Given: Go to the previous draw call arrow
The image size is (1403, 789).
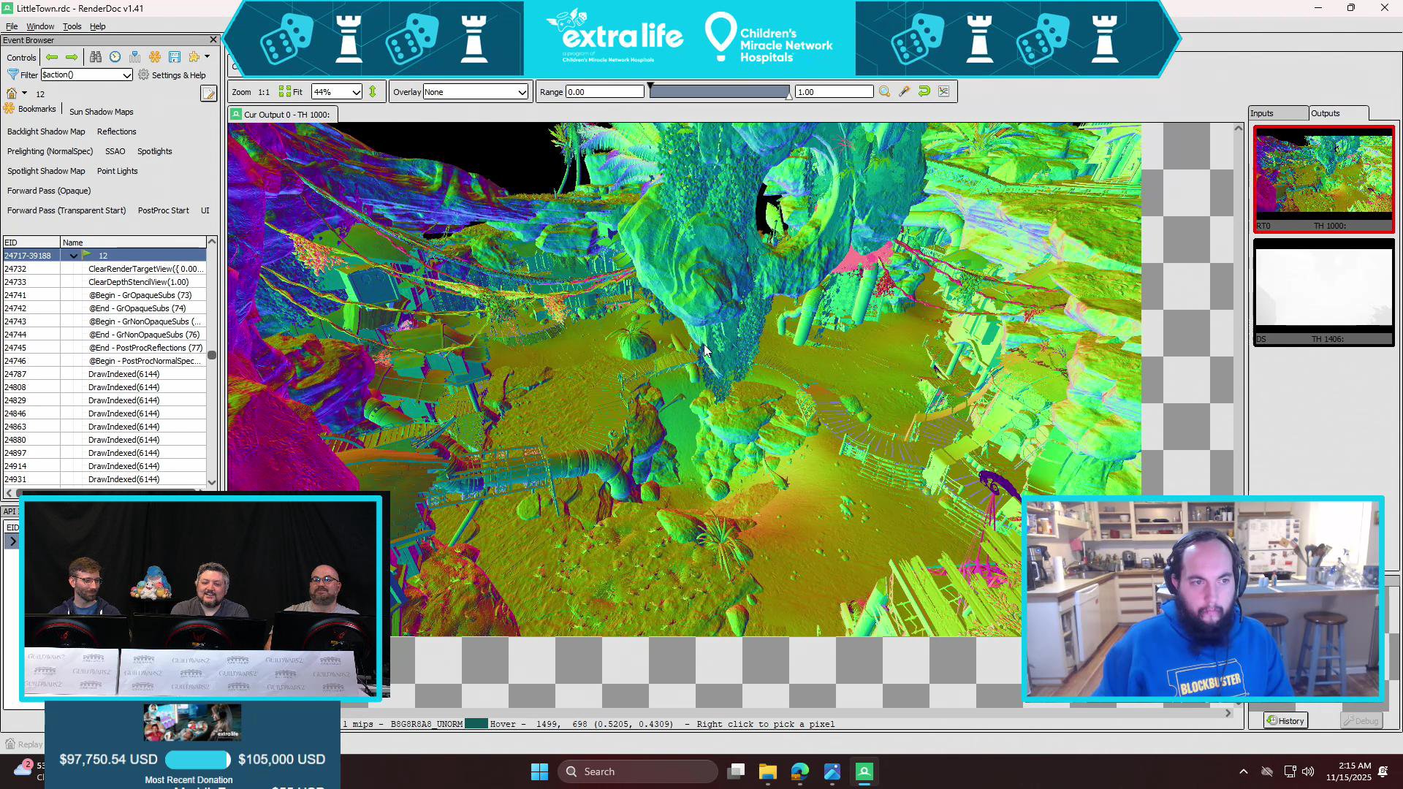Looking at the screenshot, I should pos(52,57).
